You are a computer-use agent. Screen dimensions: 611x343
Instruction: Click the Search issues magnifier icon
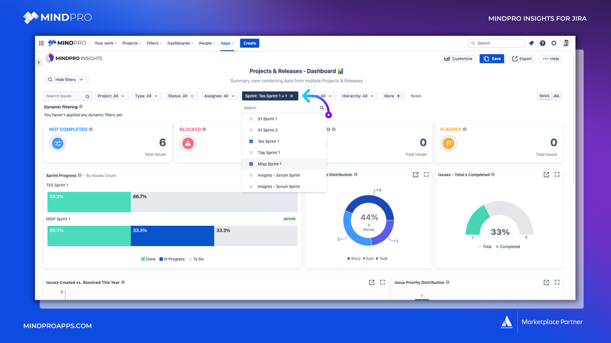(x=87, y=96)
